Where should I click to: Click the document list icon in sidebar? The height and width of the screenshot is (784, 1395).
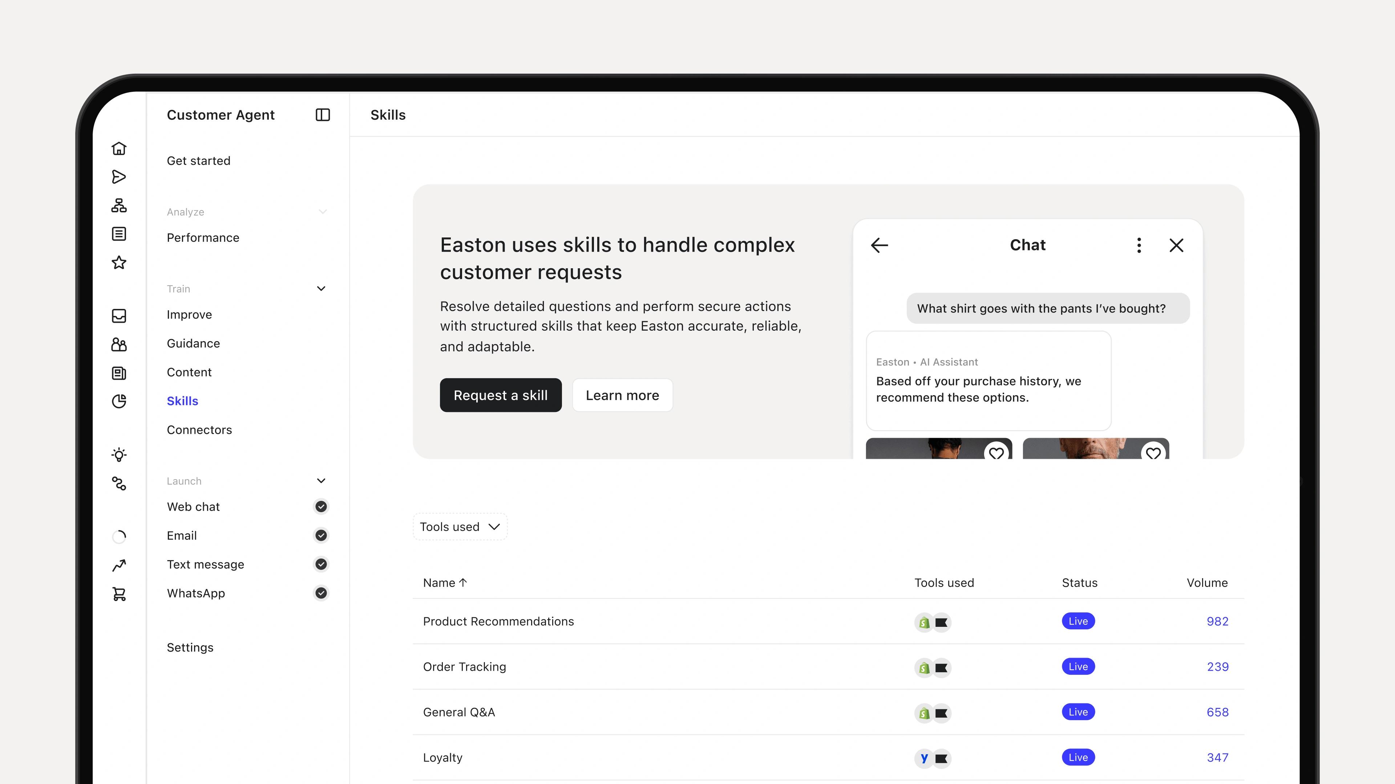(x=119, y=234)
